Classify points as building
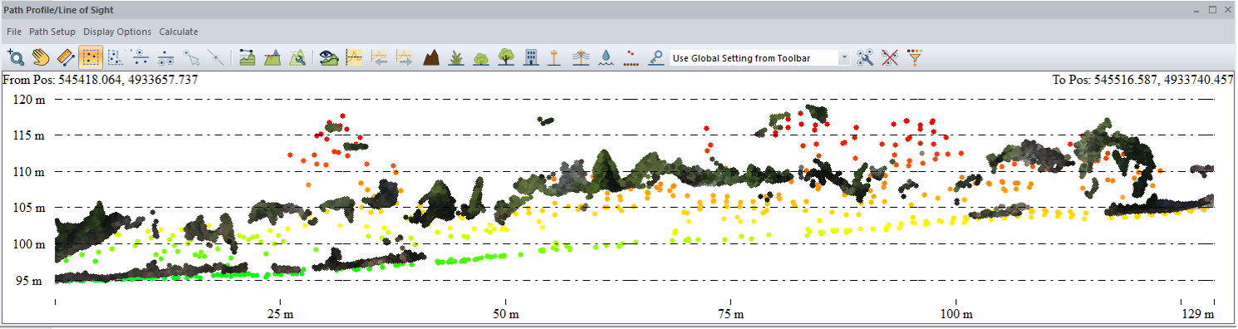Screen dimensions: 1238x329 point(531,57)
